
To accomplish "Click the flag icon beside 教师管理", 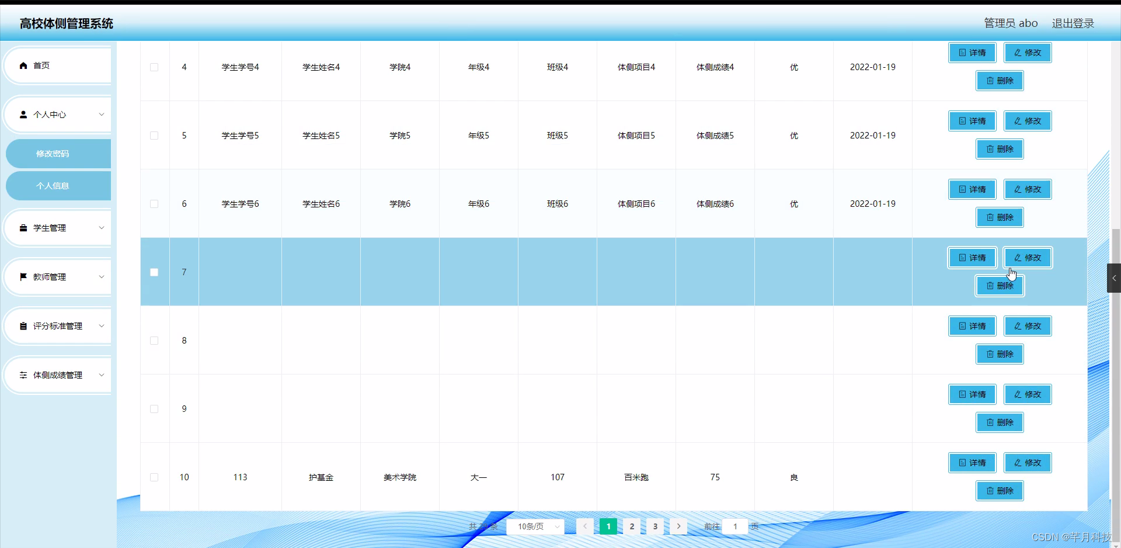I will [23, 277].
